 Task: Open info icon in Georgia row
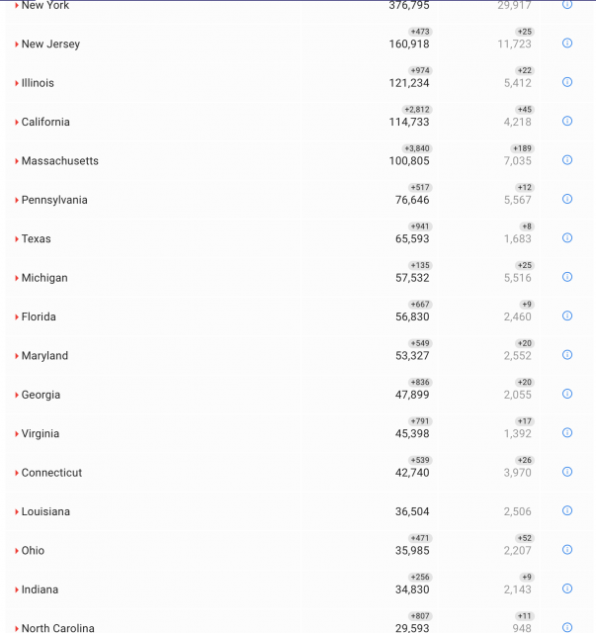click(567, 394)
